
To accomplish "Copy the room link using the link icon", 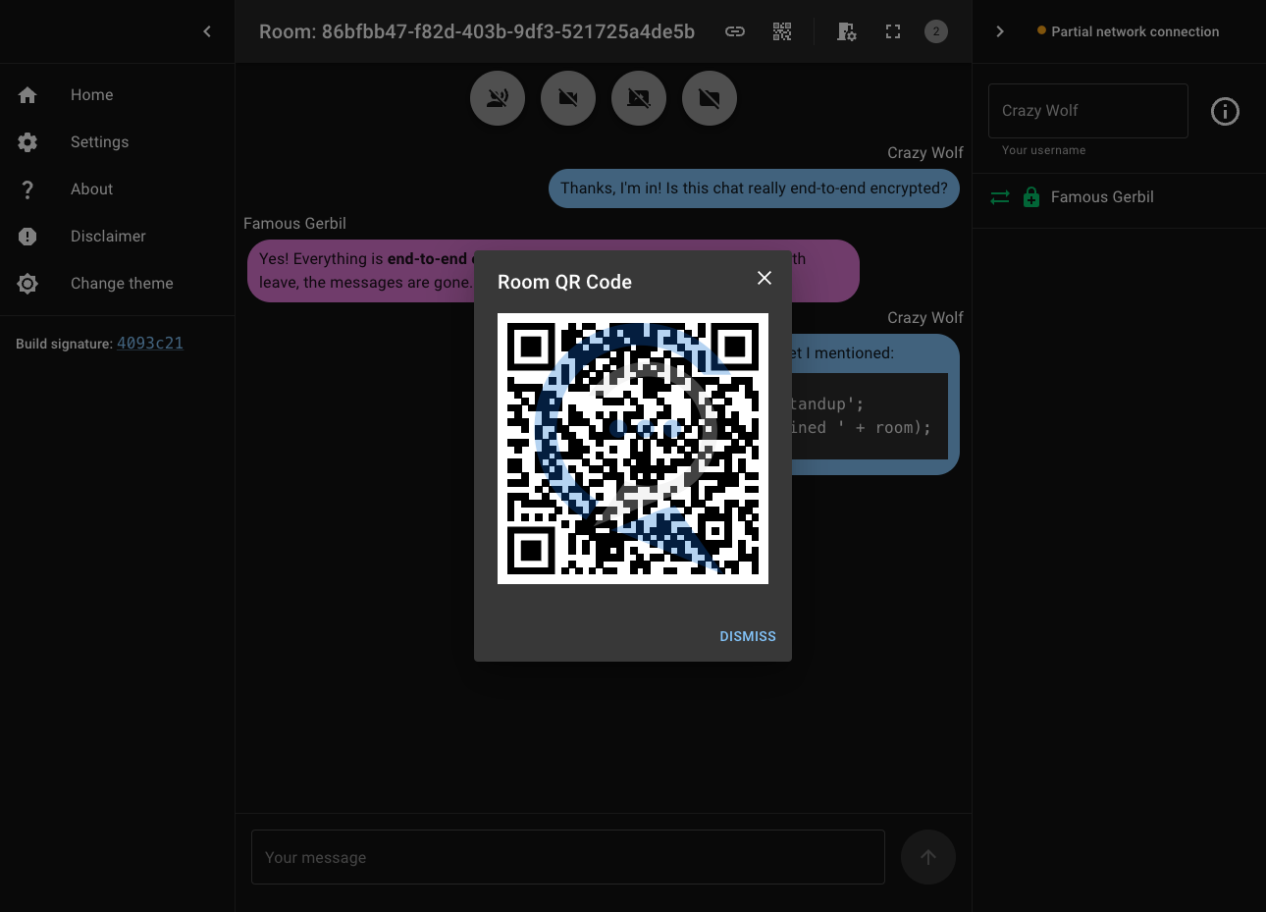I will [735, 31].
